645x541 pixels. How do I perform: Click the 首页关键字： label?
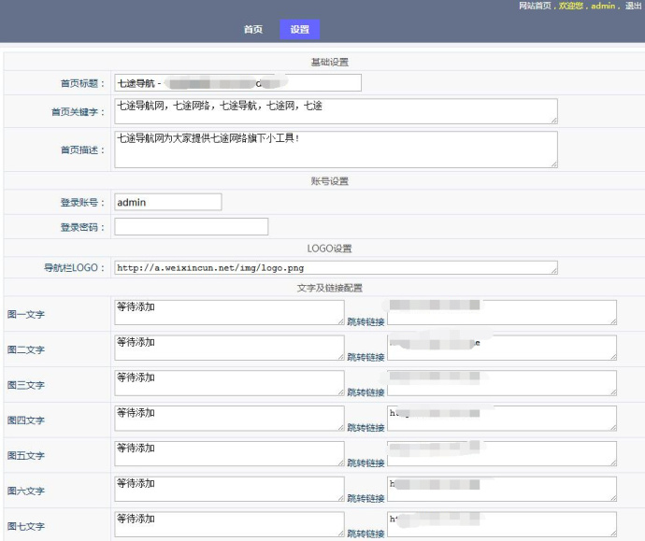[x=79, y=112]
